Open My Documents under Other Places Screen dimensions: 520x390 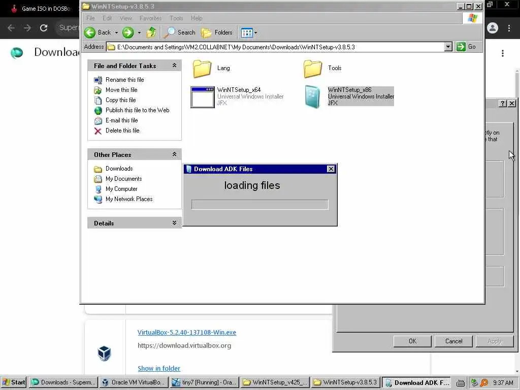(x=124, y=179)
